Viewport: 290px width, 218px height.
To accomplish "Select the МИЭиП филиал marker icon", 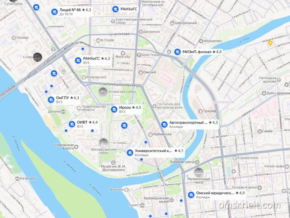I will click(177, 52).
